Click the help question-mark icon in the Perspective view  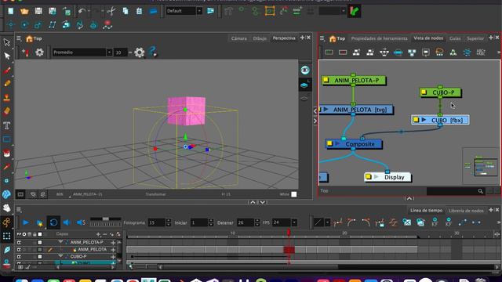[153, 52]
